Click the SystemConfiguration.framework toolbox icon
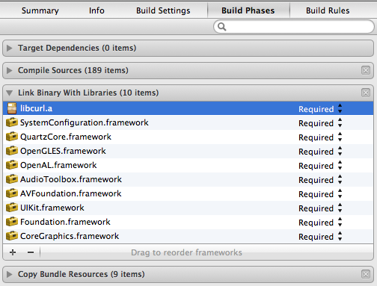Screen dimensions: 377x286 [12, 122]
